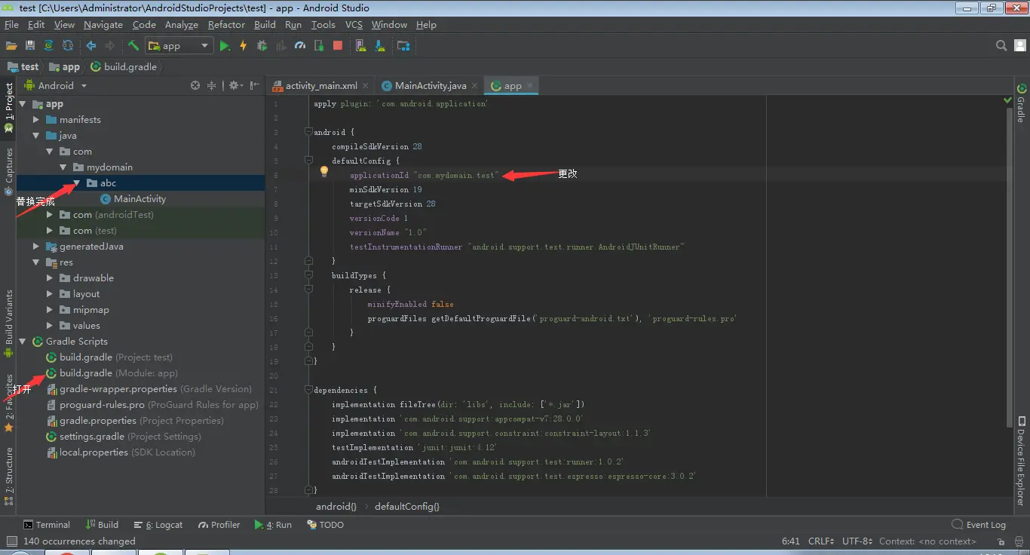The image size is (1030, 555).
Task: Collapse the mydomain package
Action: [x=63, y=167]
